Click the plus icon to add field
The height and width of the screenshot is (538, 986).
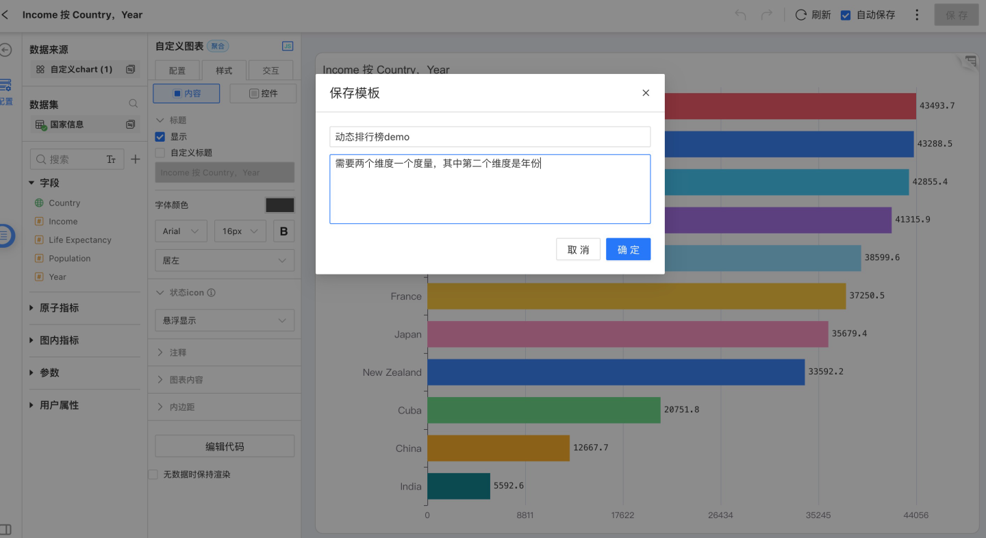[136, 159]
